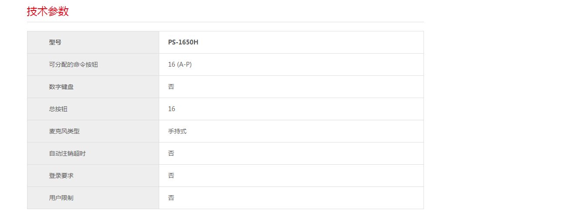This screenshot has height=217, width=567.
Task: Select the 否 value beside 用户限制
Action: click(171, 198)
